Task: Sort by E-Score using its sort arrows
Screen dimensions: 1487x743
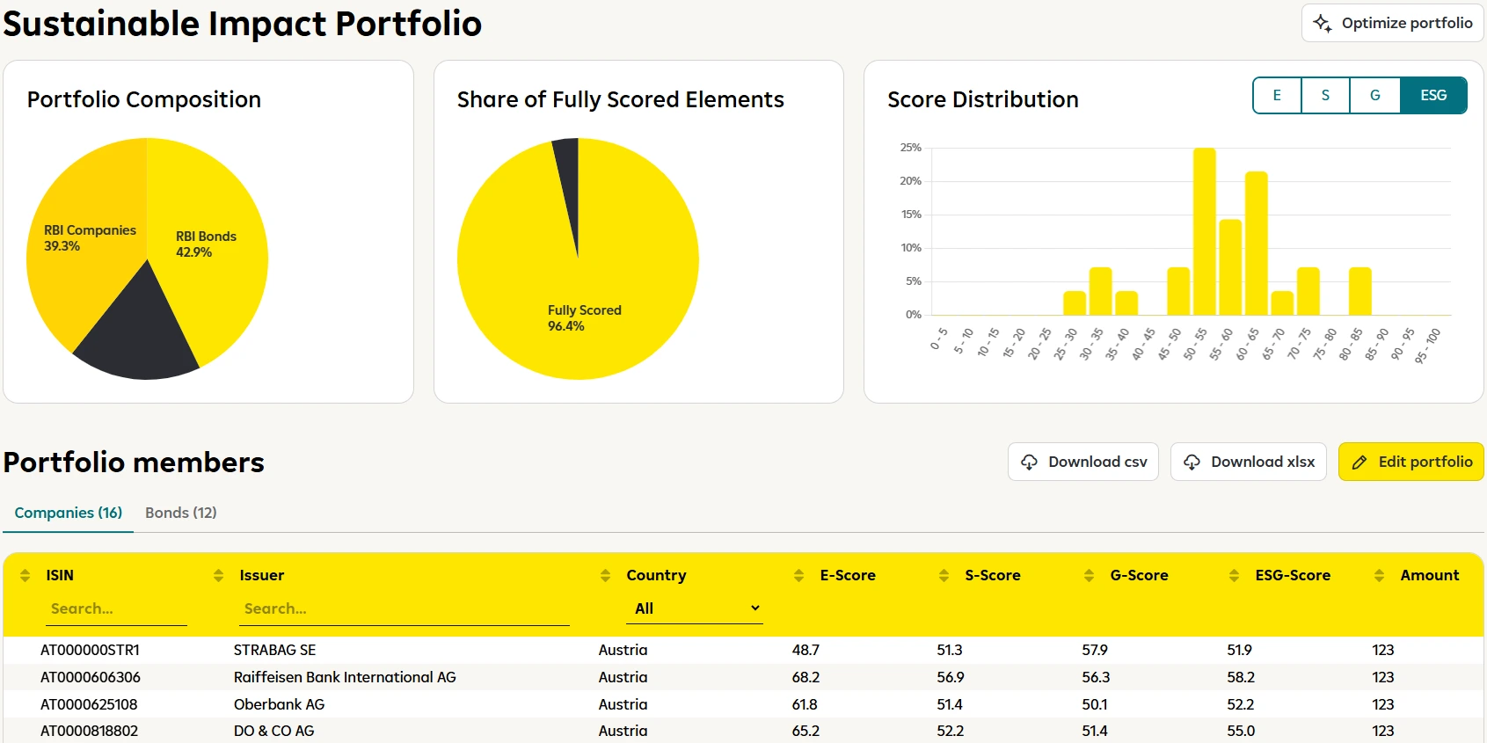Action: pyautogui.click(x=798, y=575)
